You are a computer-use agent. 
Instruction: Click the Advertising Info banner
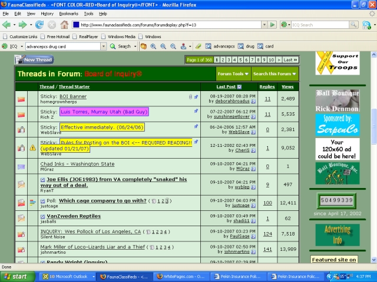click(338, 235)
